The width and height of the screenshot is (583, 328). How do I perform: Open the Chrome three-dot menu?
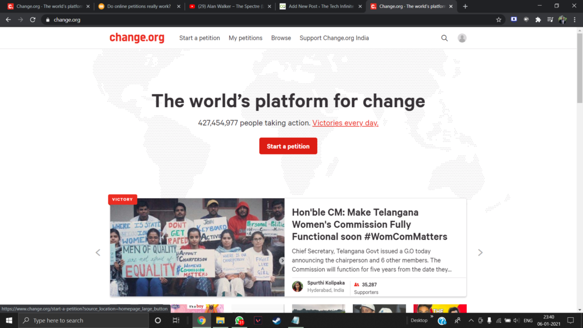[x=574, y=20]
